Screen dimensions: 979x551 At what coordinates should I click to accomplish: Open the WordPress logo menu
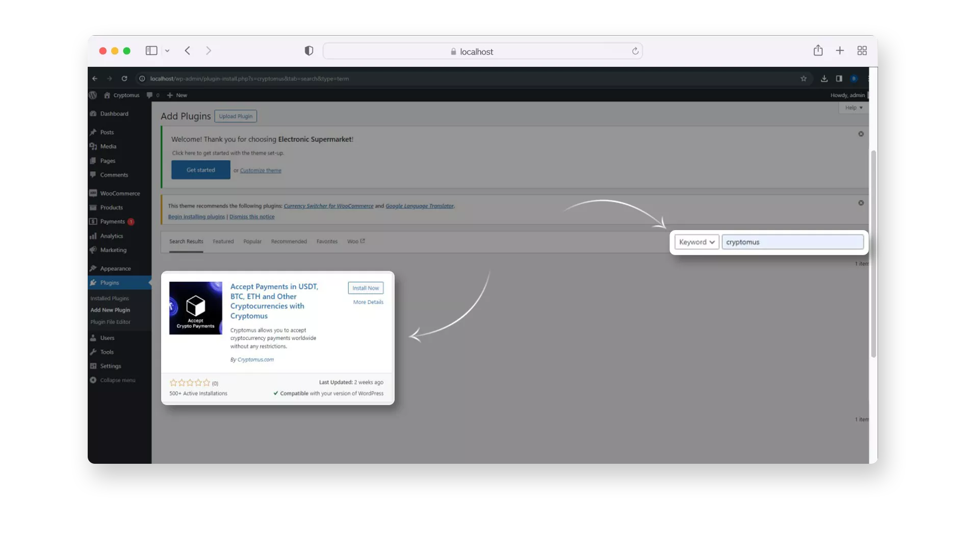(93, 95)
